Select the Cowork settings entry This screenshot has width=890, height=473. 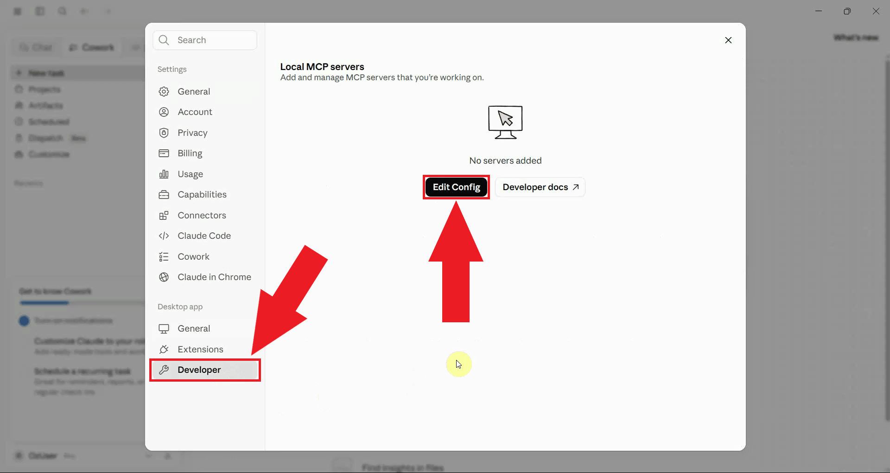pos(205,256)
